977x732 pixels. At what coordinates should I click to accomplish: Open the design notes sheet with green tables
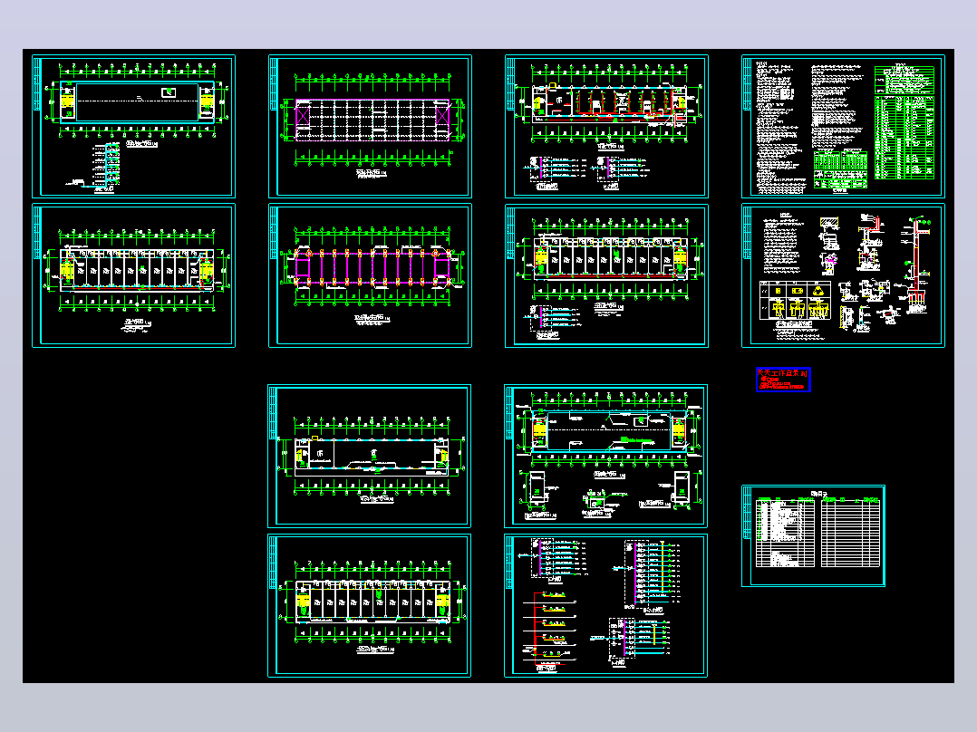point(843,127)
